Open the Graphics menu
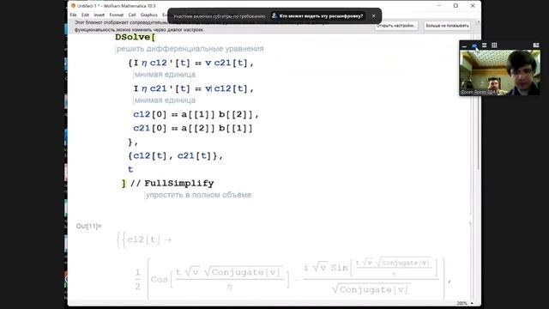This screenshot has width=549, height=309. point(149,15)
